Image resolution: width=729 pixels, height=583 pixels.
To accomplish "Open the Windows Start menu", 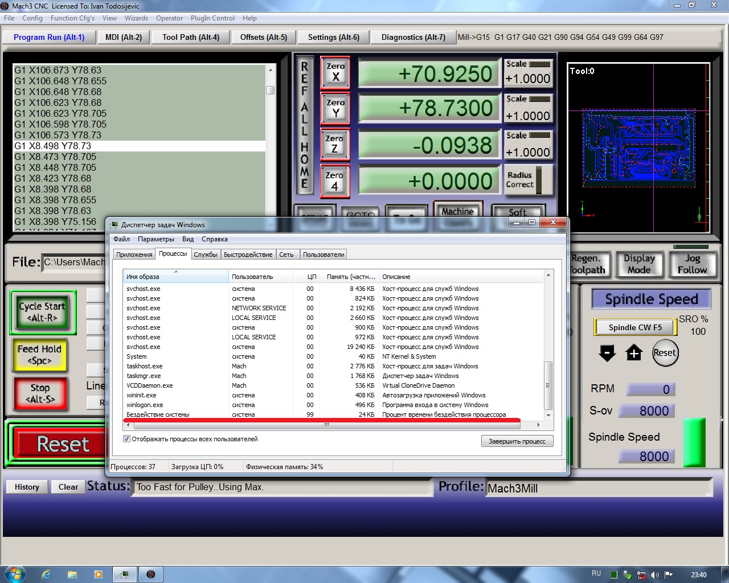I will click(15, 574).
